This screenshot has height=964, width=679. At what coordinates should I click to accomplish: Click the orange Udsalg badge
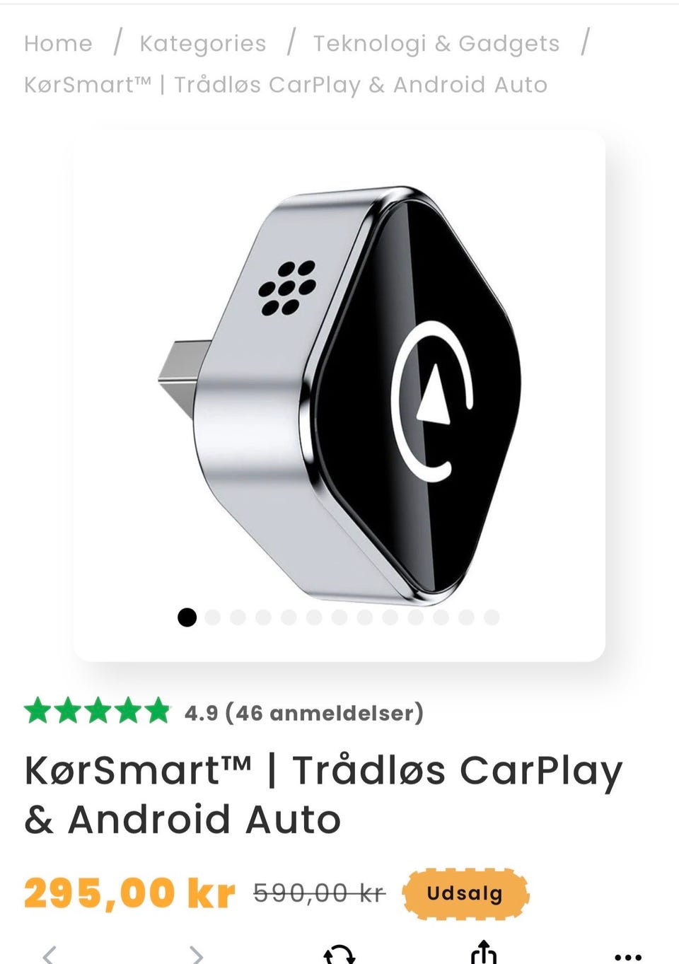point(465,893)
